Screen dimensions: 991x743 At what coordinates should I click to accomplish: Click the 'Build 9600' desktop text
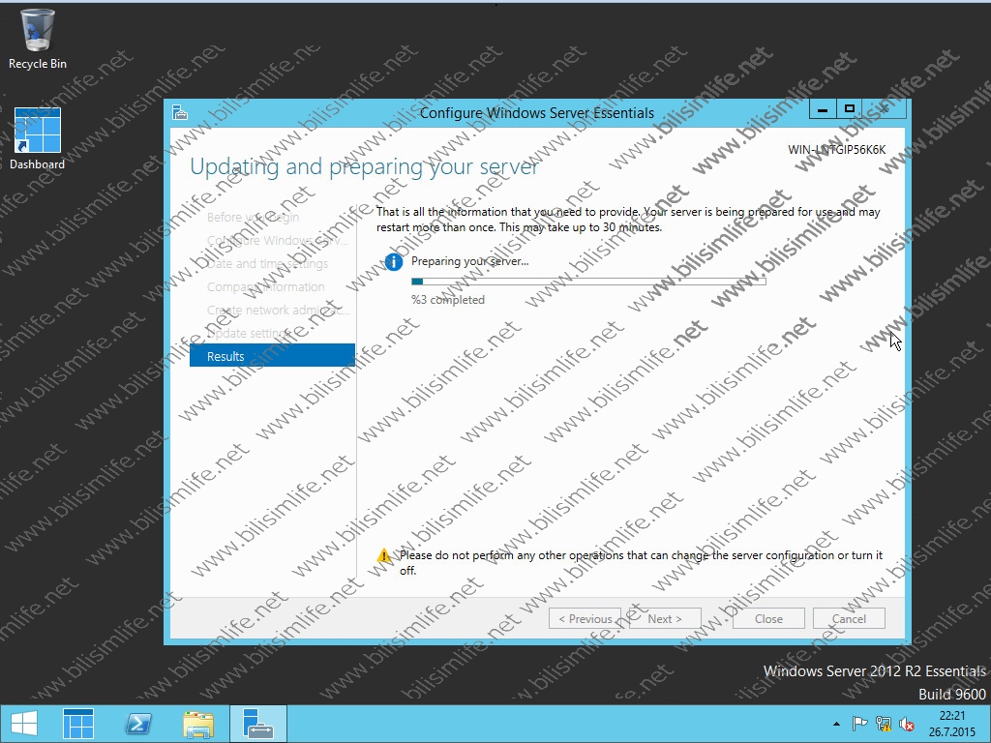coord(952,695)
